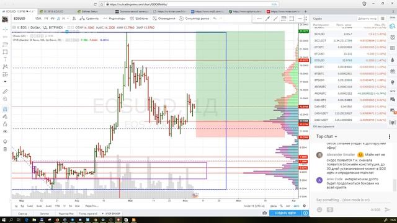
Task: Open the VPVR indicator legend dropdown
Action: 63,40
